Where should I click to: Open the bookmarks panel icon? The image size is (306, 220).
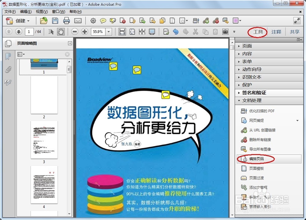pos(8,56)
